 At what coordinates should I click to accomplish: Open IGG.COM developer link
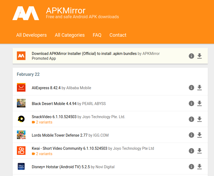(x=101, y=135)
